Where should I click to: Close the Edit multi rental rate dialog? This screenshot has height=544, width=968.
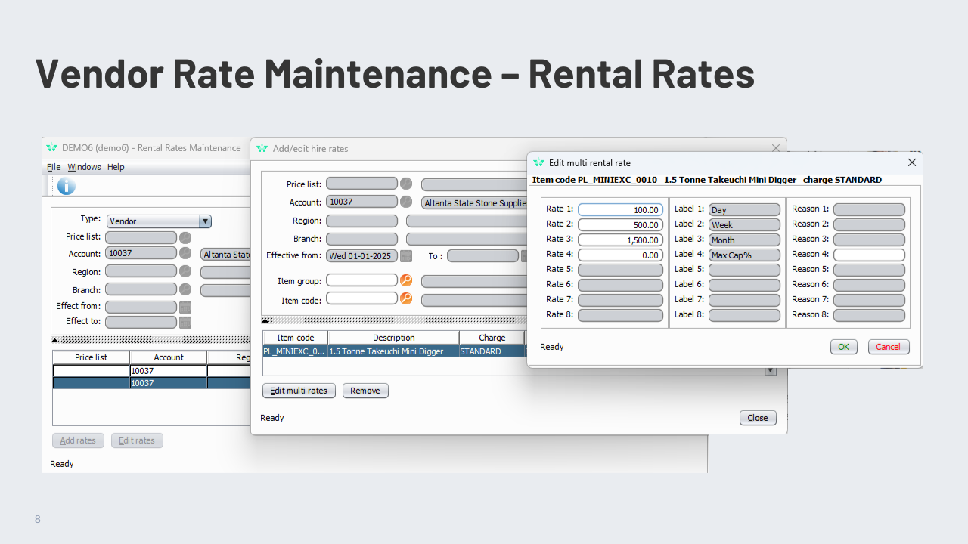point(911,162)
